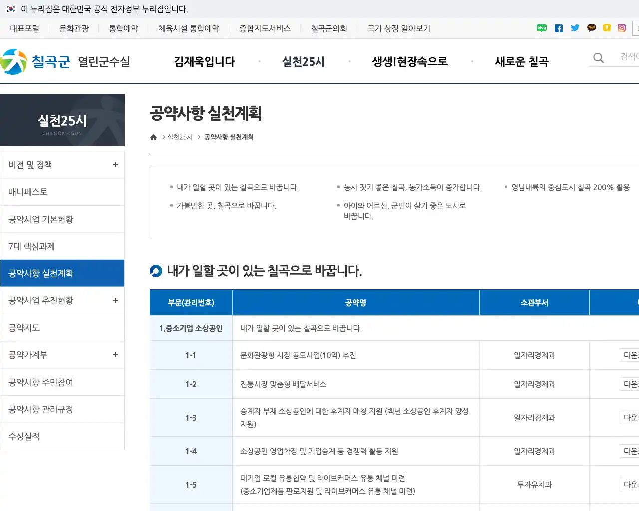Image resolution: width=639 pixels, height=511 pixels.
Task: Select 실천25시 in the main navigation
Action: tap(303, 61)
